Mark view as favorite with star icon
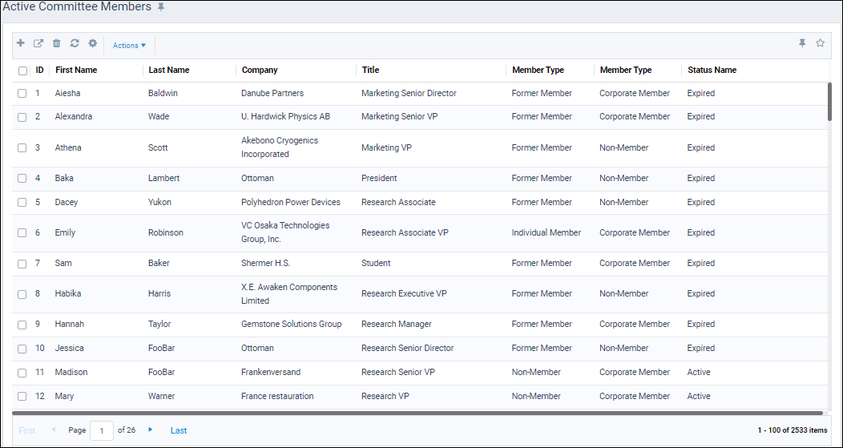 820,43
